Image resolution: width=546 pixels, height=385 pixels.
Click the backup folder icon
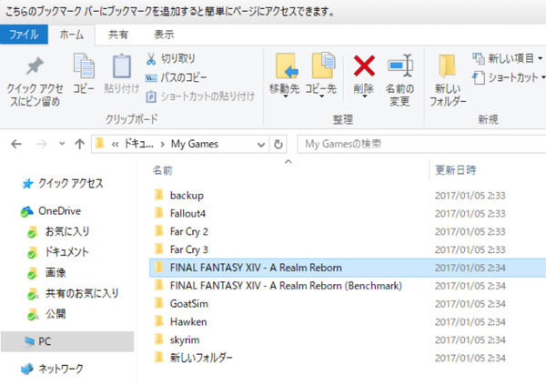pos(158,195)
